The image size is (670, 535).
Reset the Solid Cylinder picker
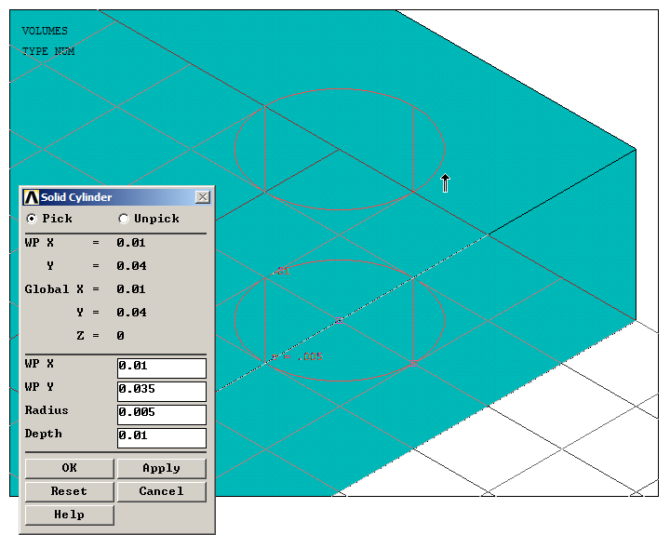click(x=69, y=491)
